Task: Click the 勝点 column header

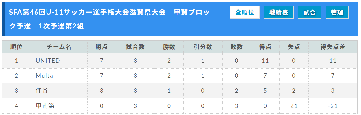Action: (101, 47)
